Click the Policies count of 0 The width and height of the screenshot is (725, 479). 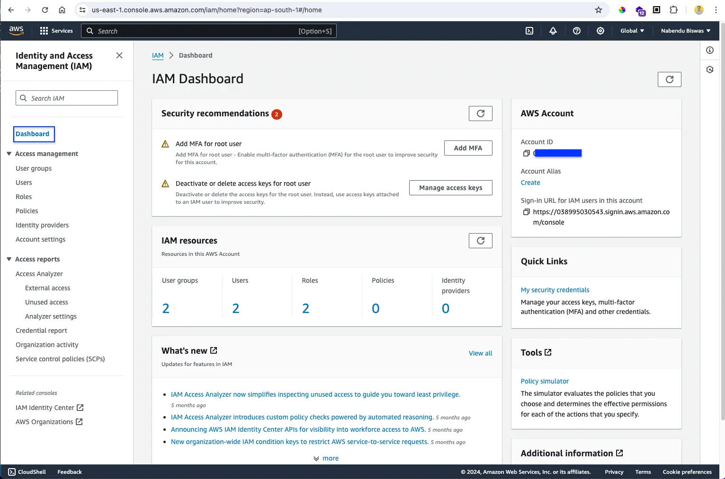click(x=376, y=309)
